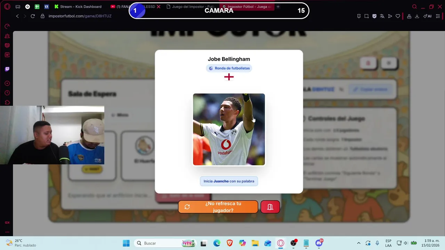
Task: Open the Player sidebar icon
Action: pyautogui.click(x=7, y=83)
